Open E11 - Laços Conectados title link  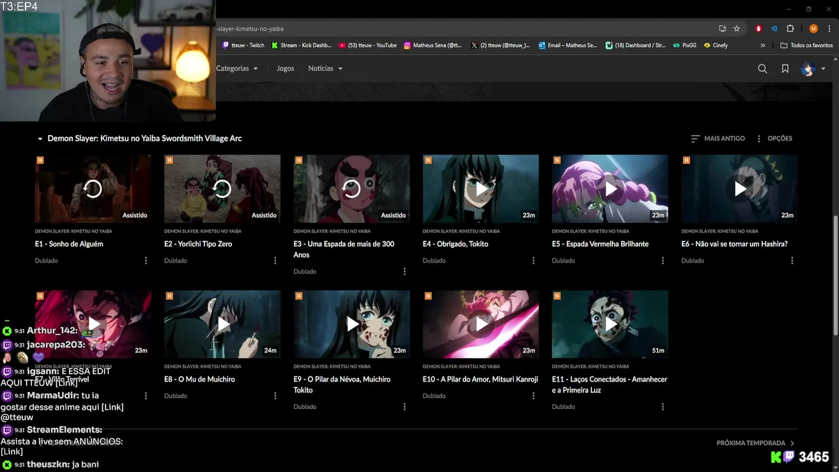pyautogui.click(x=610, y=384)
